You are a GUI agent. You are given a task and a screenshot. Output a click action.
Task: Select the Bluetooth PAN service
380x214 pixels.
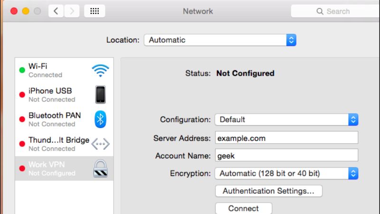64,119
